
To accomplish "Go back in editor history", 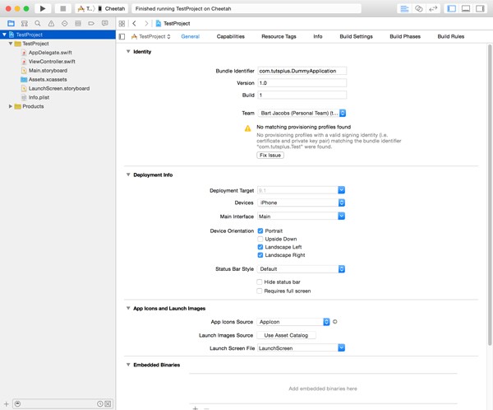I will (x=134, y=23).
